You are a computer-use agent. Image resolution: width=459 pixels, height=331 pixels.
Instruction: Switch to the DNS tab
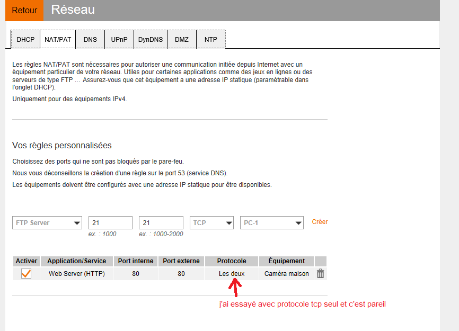tap(90, 40)
